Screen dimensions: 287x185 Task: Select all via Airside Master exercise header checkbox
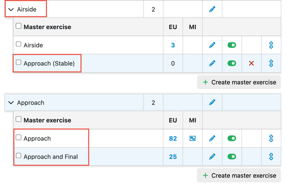click(x=18, y=26)
